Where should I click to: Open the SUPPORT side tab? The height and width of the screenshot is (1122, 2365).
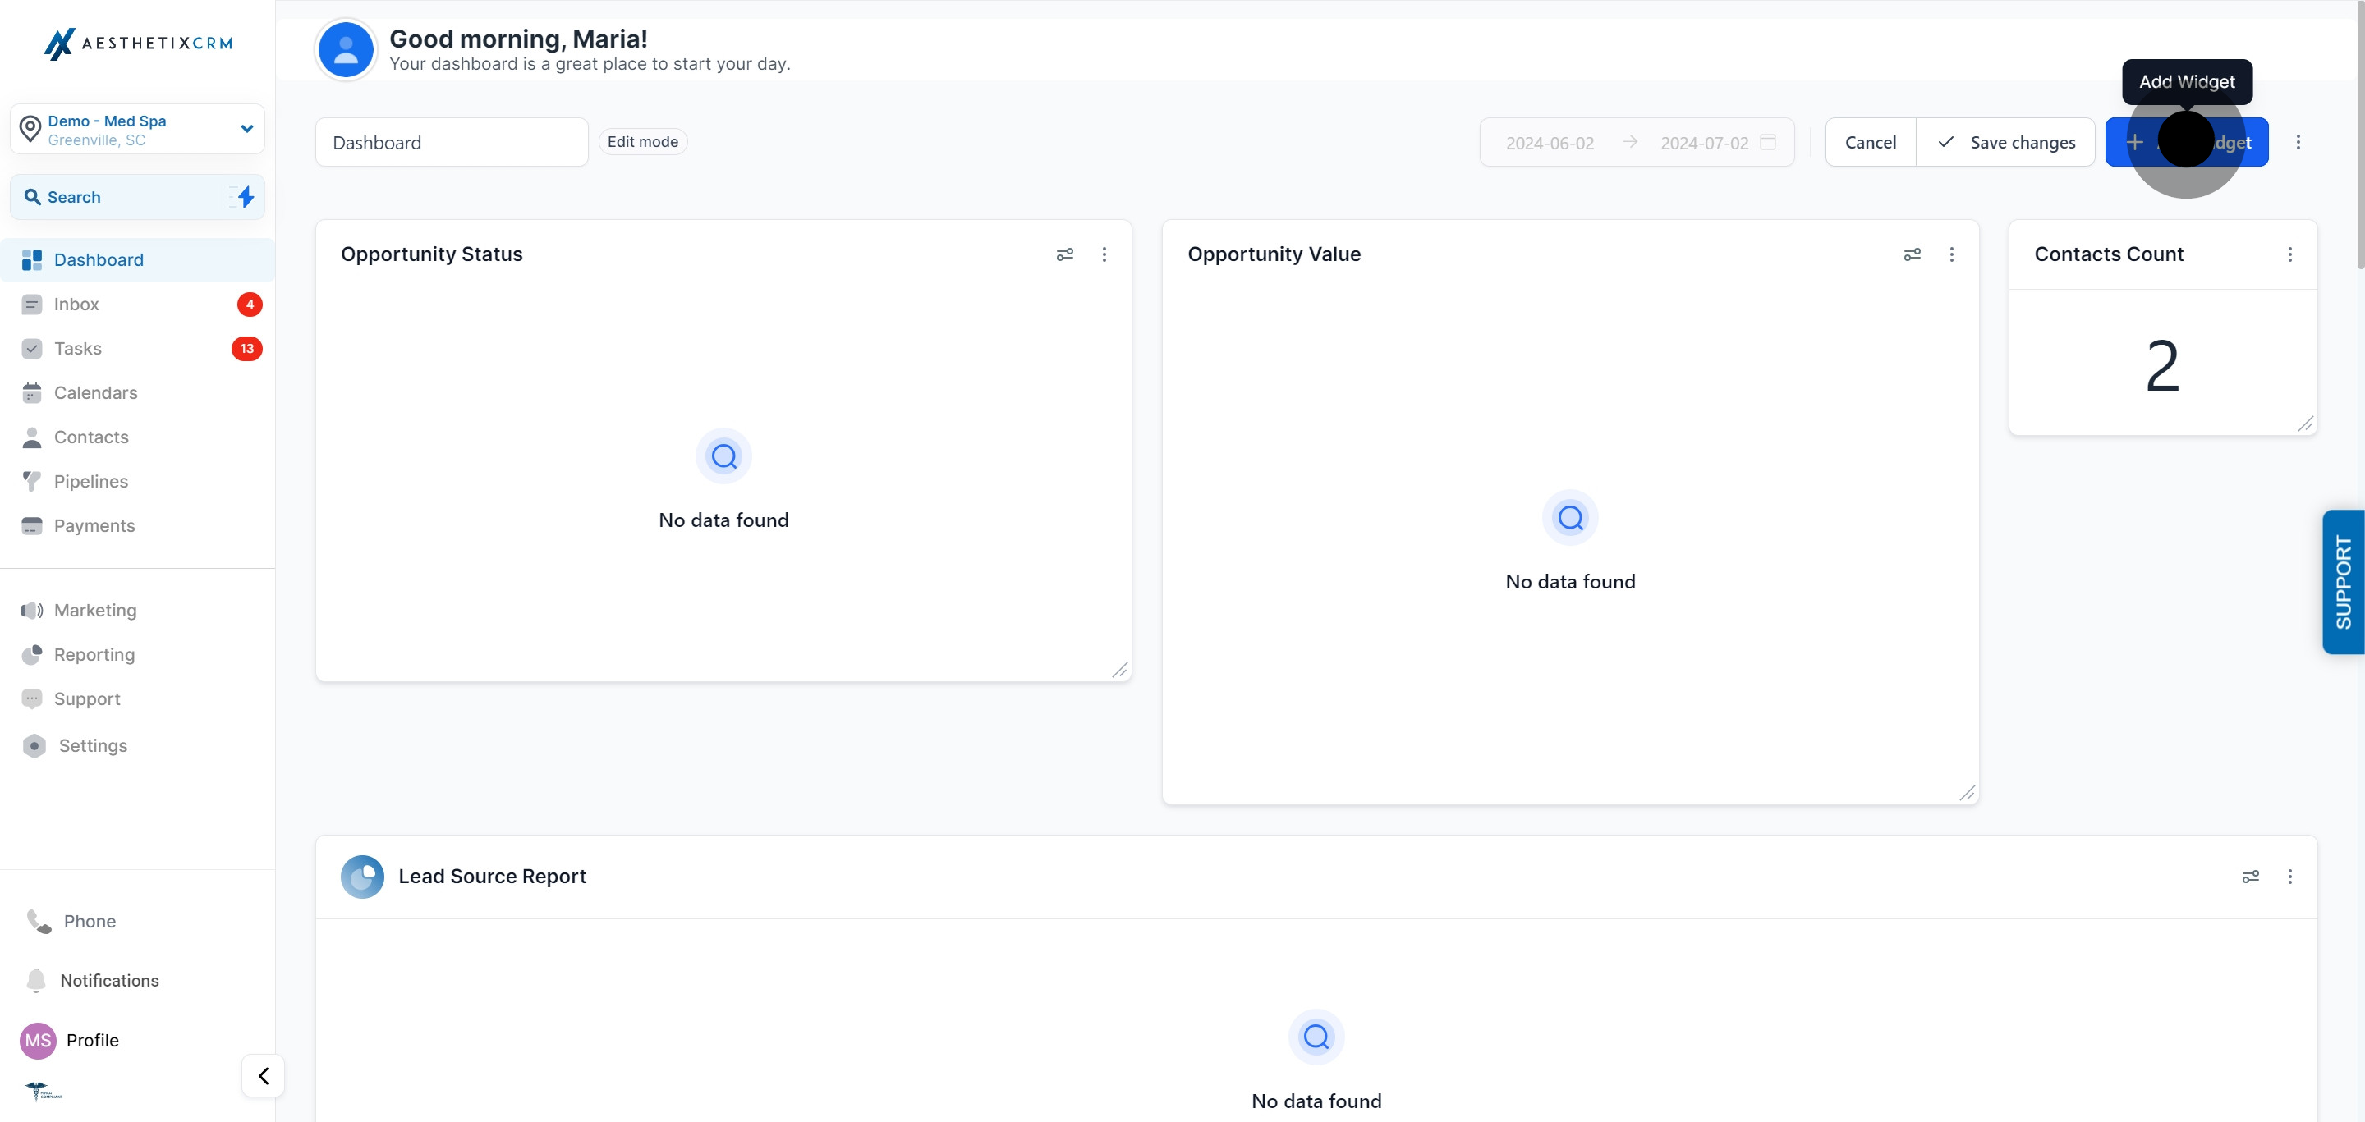coord(2342,582)
